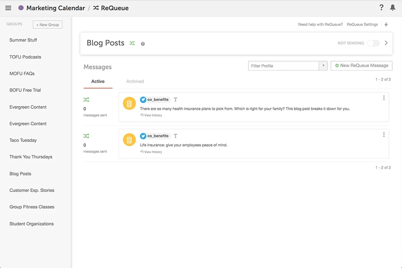Click the lightning bolt icon beside ReQueue Settings
Image resolution: width=402 pixels, height=268 pixels.
(x=386, y=25)
